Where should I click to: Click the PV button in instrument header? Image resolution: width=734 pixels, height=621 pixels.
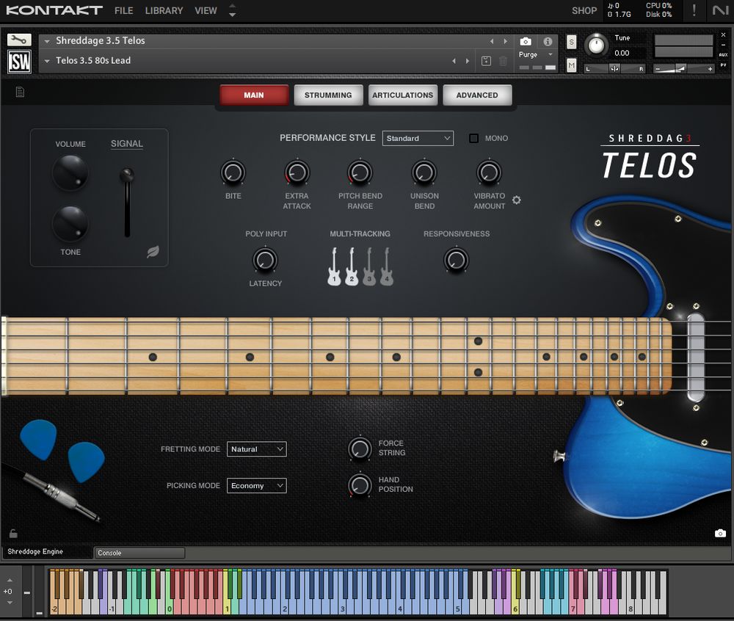(723, 65)
